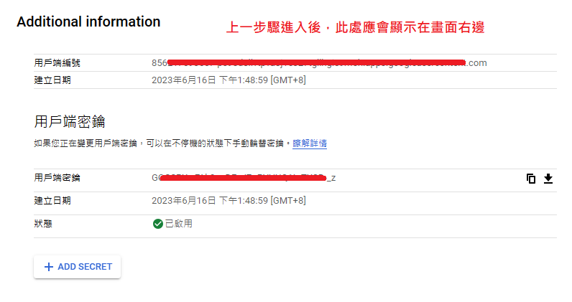Click the Additional information heading
The width and height of the screenshot is (572, 302).
88,22
